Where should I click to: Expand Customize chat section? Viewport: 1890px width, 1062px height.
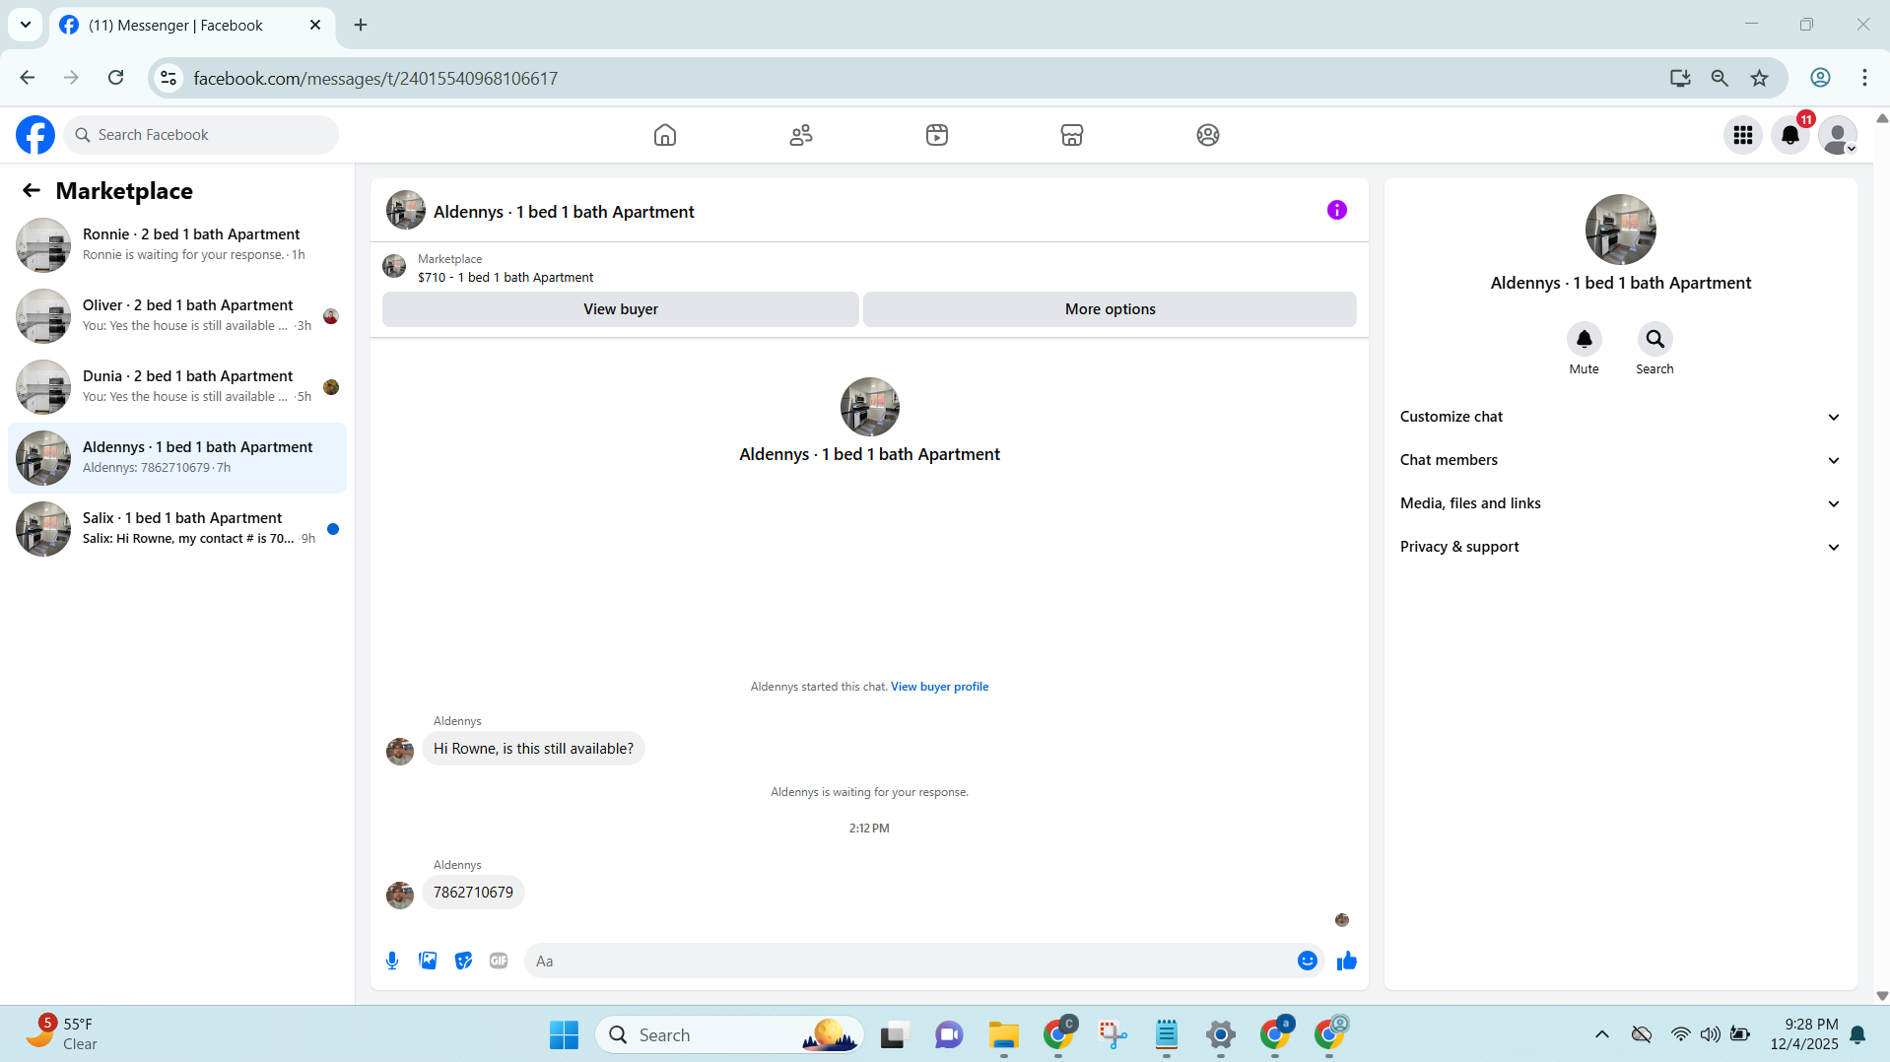point(1620,417)
